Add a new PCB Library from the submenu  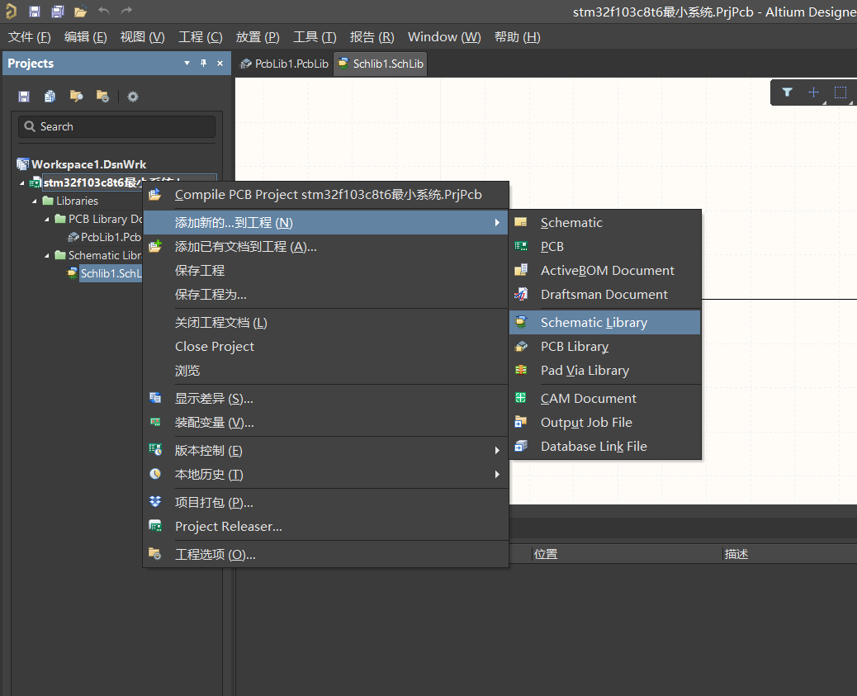(605, 347)
